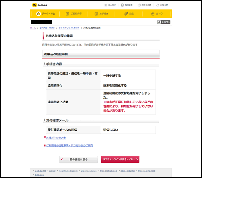Open ご利用時の注意事項・ドコモからのご案内 link
The width and height of the screenshot is (229, 208).
point(69,146)
